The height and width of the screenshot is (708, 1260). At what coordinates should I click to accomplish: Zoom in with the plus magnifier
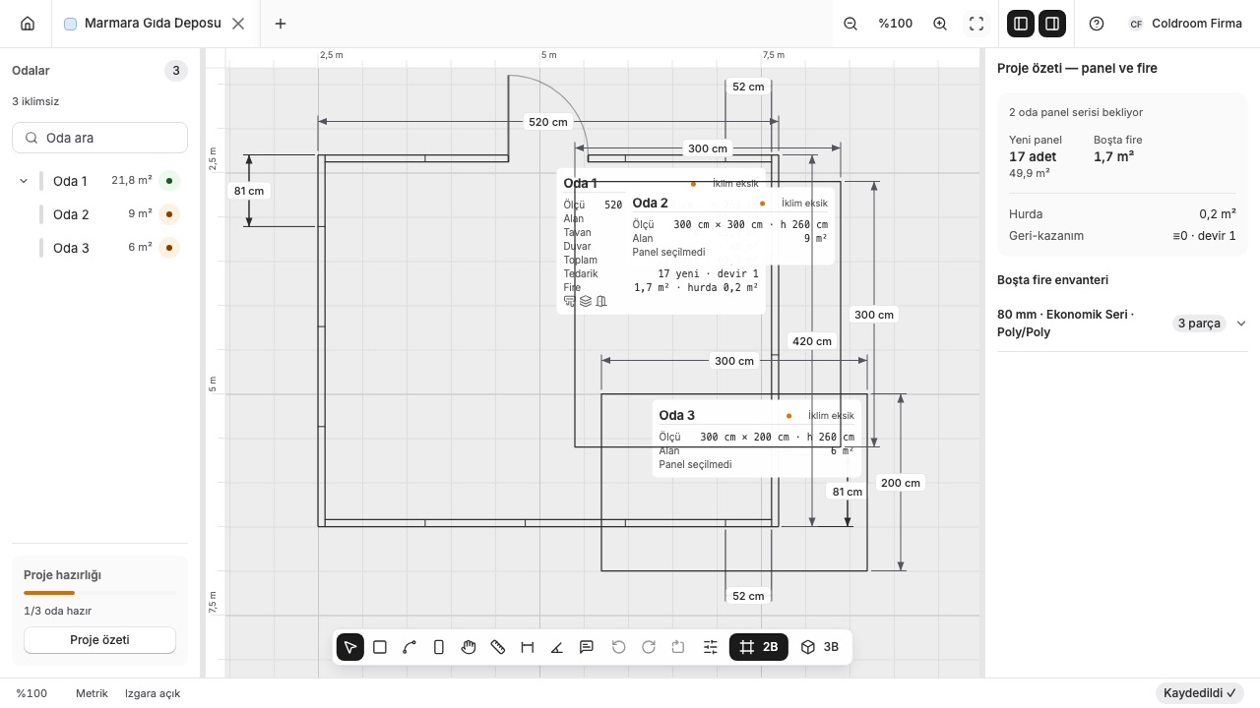(940, 24)
